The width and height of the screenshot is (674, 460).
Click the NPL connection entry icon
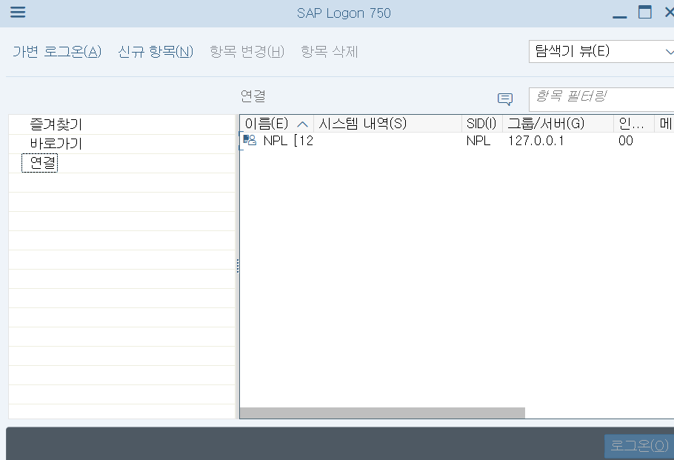(250, 140)
